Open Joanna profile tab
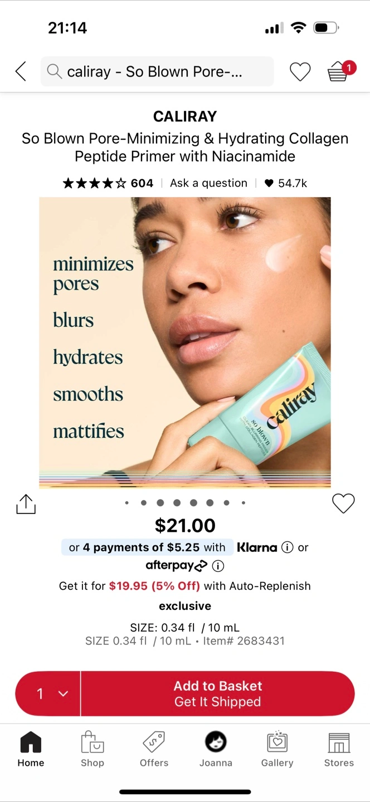 (x=216, y=750)
